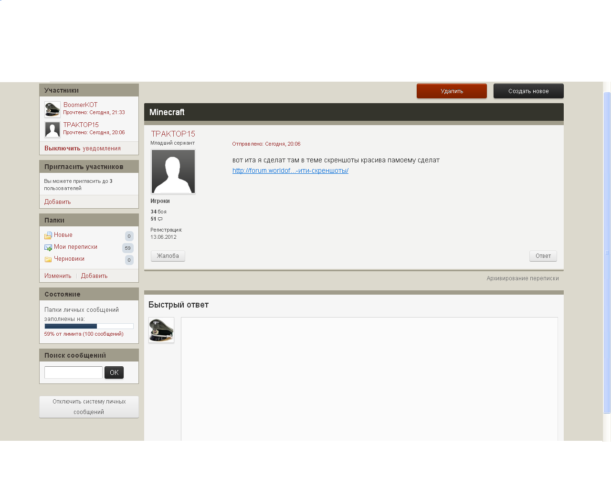Click Выключить уведомления link
This screenshot has height=489, width=611.
pos(83,148)
